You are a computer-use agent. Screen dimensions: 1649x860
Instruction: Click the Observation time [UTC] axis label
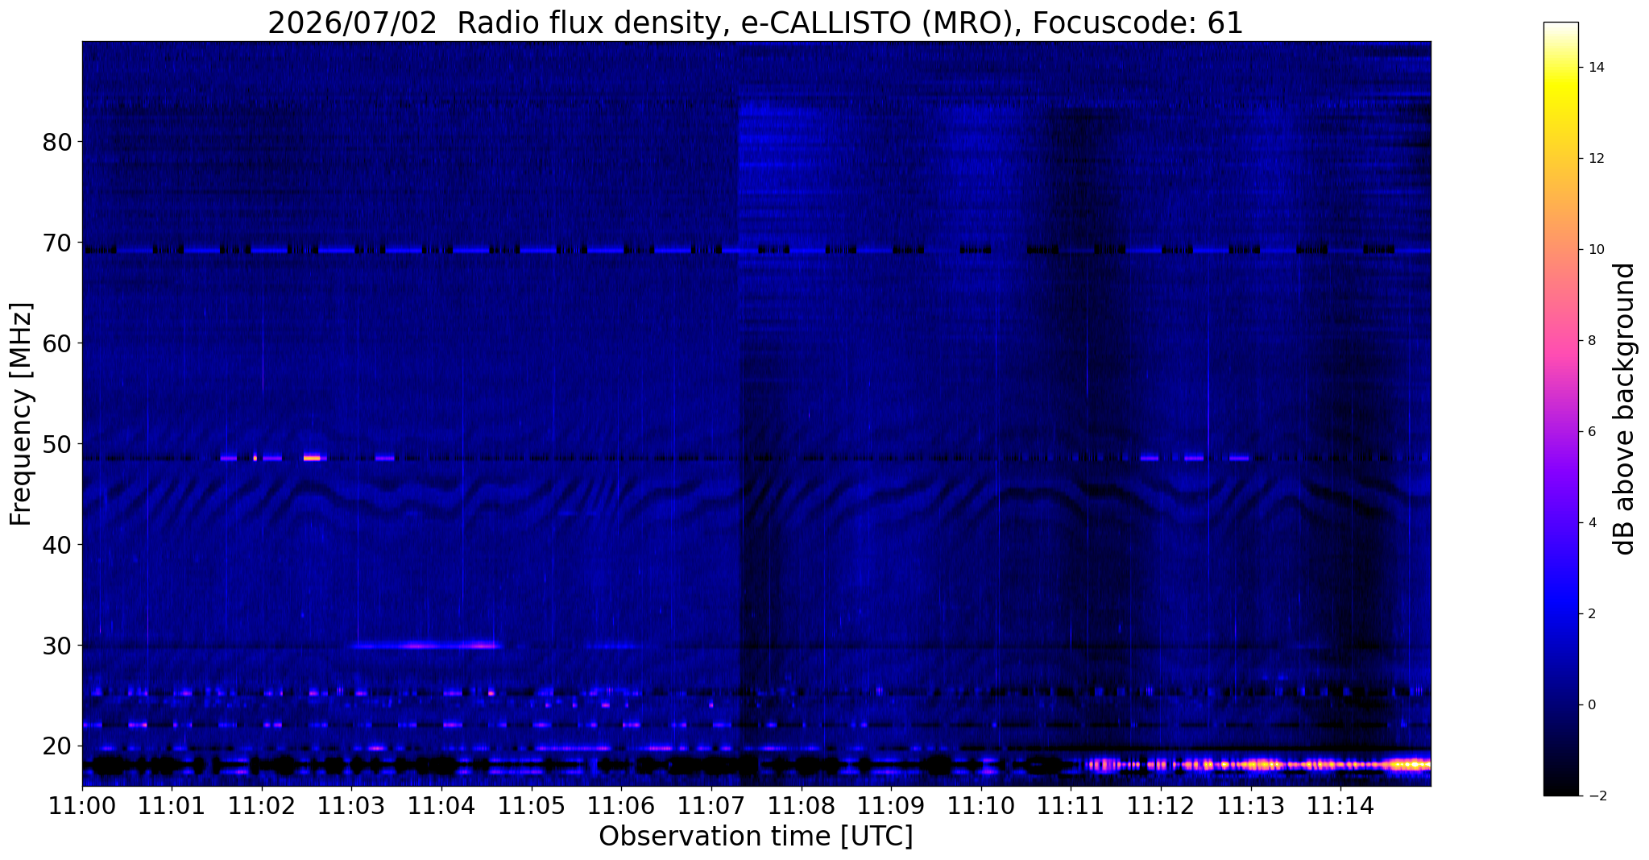click(756, 837)
